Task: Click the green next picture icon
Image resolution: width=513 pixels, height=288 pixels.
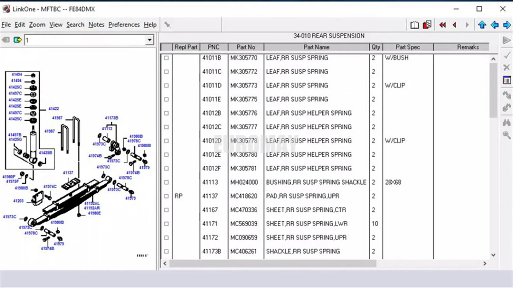Action: 18,40
